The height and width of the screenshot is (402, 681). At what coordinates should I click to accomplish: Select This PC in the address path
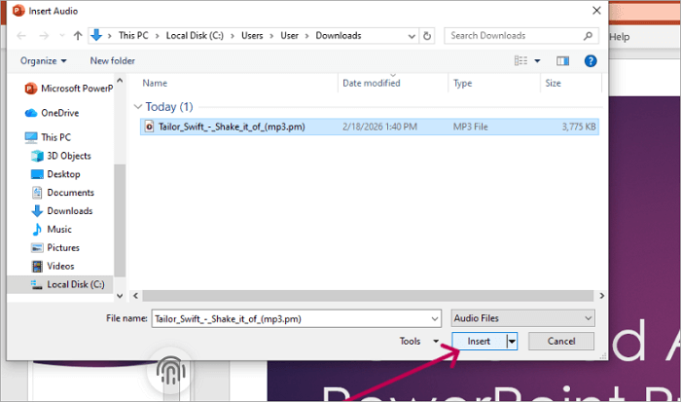133,36
